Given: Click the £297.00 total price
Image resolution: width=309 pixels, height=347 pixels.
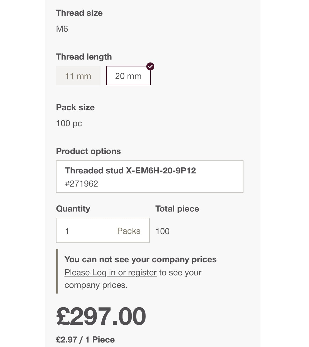Looking at the screenshot, I should tap(101, 316).
